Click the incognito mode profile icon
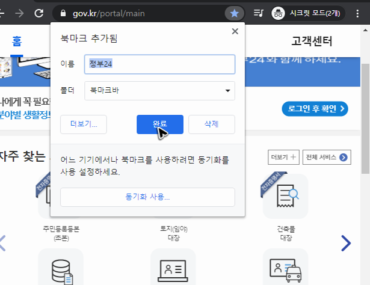Image resolution: width=370 pixels, height=285 pixels. click(x=278, y=13)
